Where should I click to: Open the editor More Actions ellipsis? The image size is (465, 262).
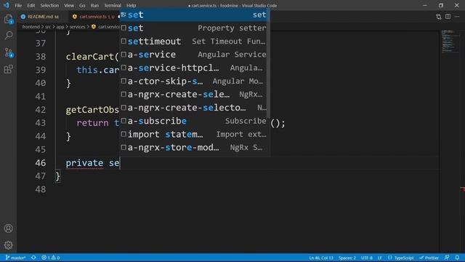pos(457,17)
